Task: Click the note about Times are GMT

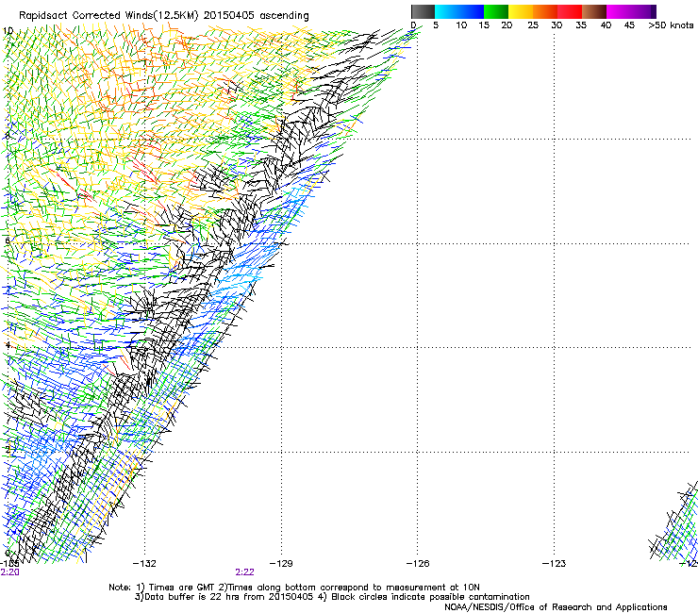Action: coord(293,588)
